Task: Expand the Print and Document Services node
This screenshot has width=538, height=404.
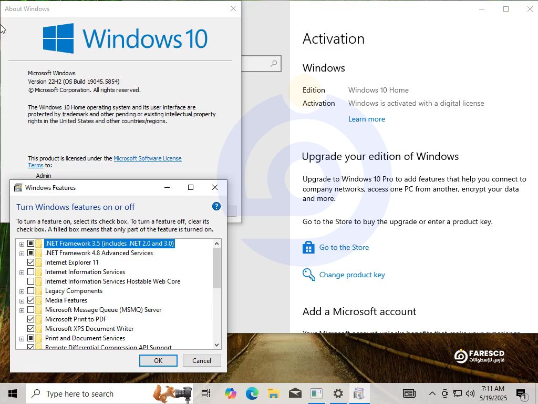Action: coord(22,339)
